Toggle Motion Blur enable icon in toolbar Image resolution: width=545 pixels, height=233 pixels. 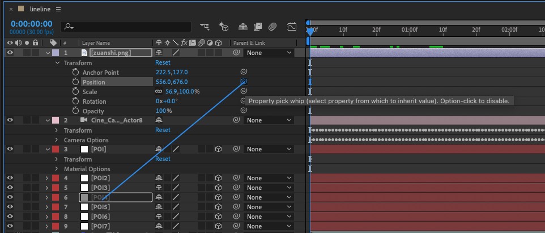coord(272,27)
